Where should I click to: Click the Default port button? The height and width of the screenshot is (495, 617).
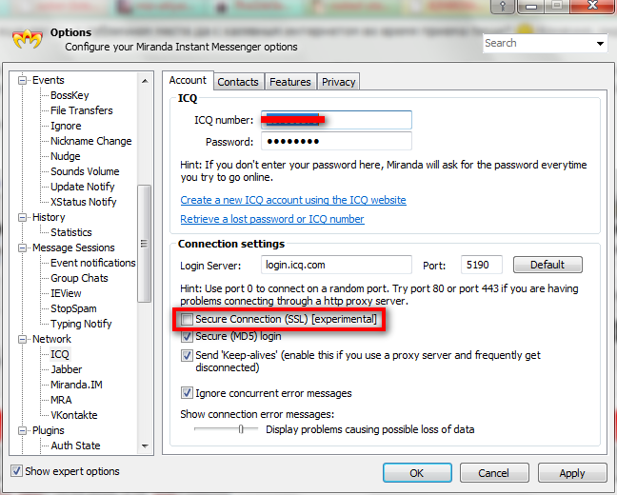(547, 265)
